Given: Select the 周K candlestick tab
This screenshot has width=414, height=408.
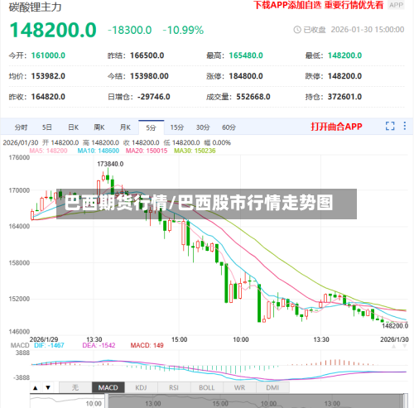Looking at the screenshot, I should click(x=99, y=127).
